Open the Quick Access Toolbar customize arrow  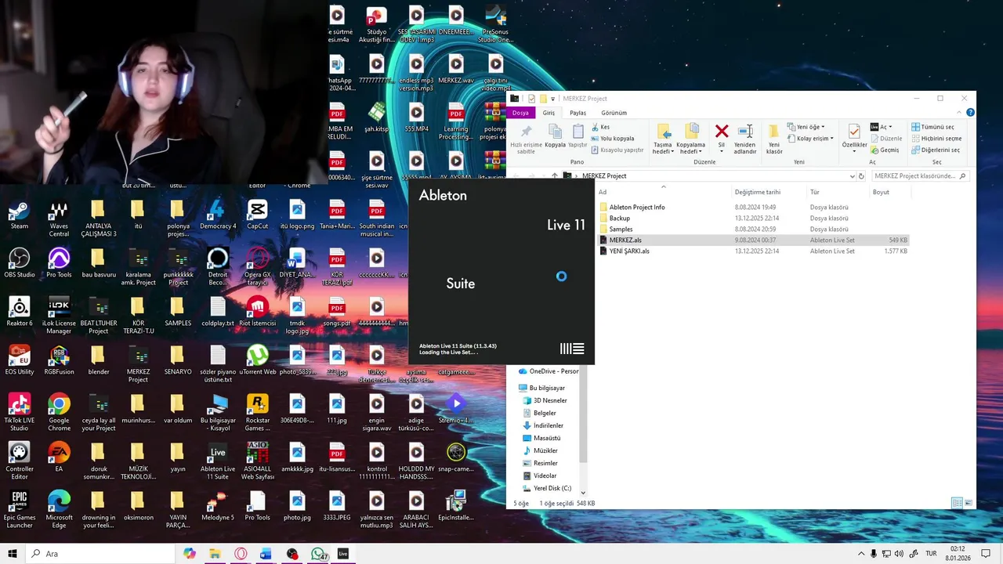click(x=552, y=99)
